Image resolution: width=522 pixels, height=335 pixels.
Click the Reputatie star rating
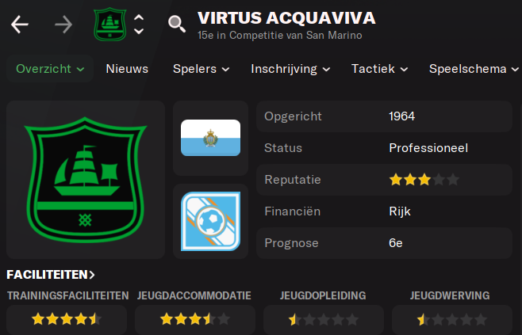[424, 180]
